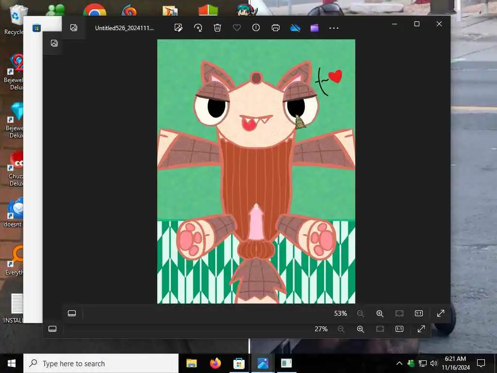Show file info with the info icon
The width and height of the screenshot is (497, 373).
coord(256,28)
